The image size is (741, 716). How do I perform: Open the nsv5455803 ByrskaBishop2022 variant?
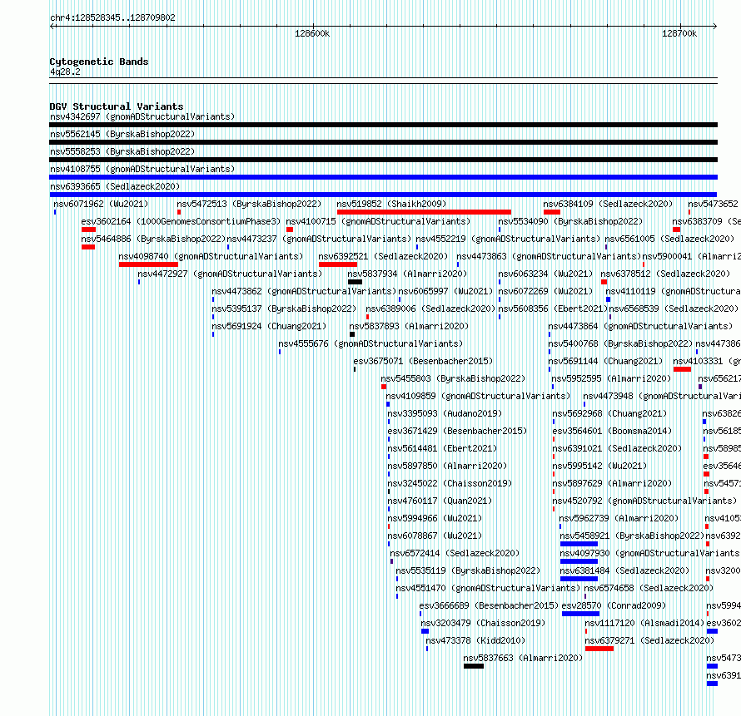pyautogui.click(x=453, y=378)
